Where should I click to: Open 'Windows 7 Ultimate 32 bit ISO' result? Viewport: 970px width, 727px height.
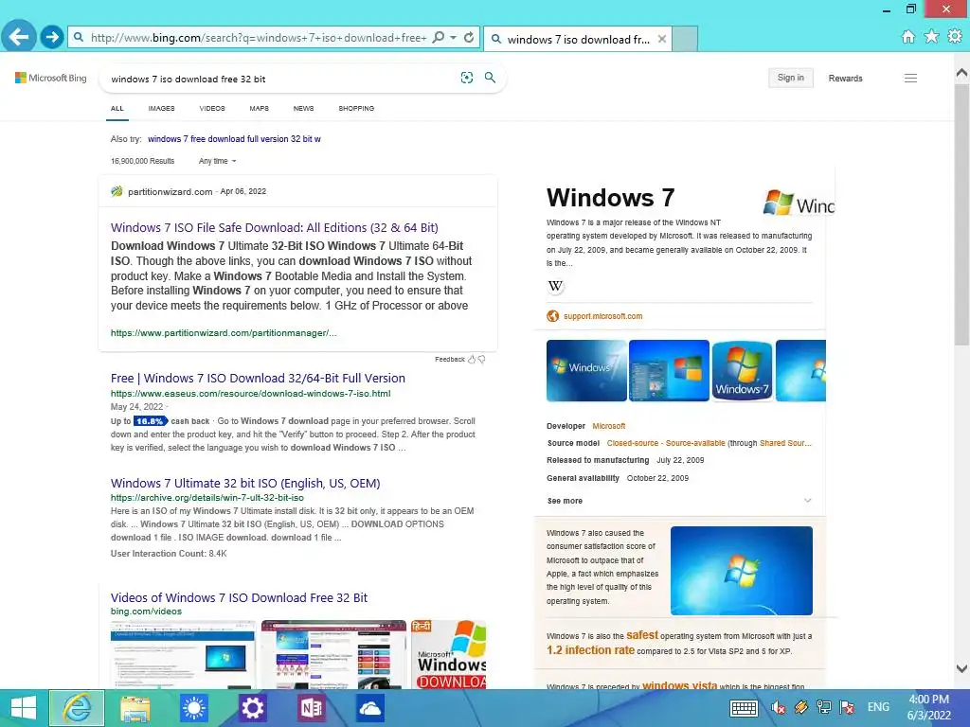(x=245, y=483)
